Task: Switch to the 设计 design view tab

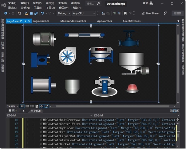Action: pyautogui.click(x=13, y=111)
